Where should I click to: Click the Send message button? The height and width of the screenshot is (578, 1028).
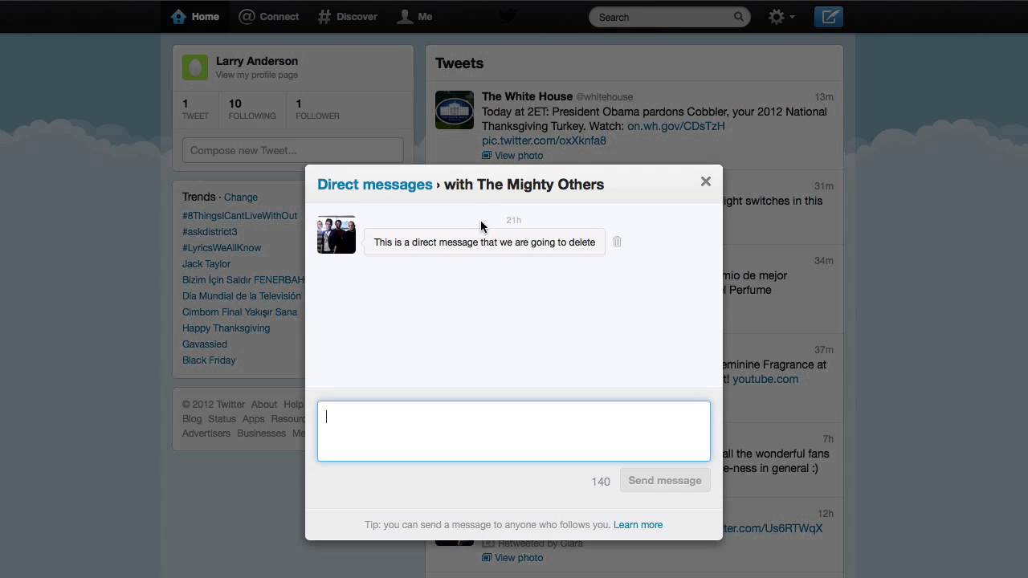pos(665,481)
